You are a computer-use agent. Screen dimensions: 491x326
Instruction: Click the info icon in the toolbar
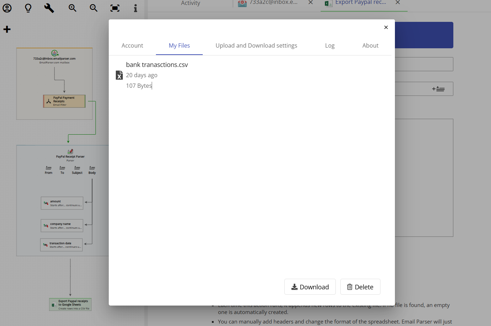pyautogui.click(x=136, y=8)
